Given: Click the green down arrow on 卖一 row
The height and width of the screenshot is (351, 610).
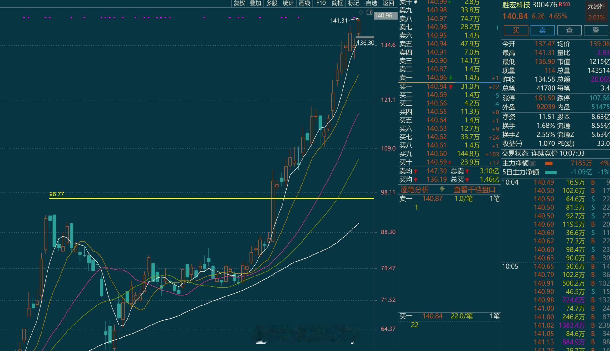Looking at the screenshot, I should 451,78.
